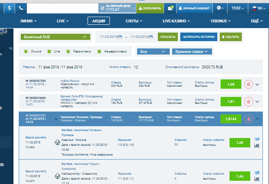Click trash icon for odds 1,81 bet

click(x=248, y=102)
